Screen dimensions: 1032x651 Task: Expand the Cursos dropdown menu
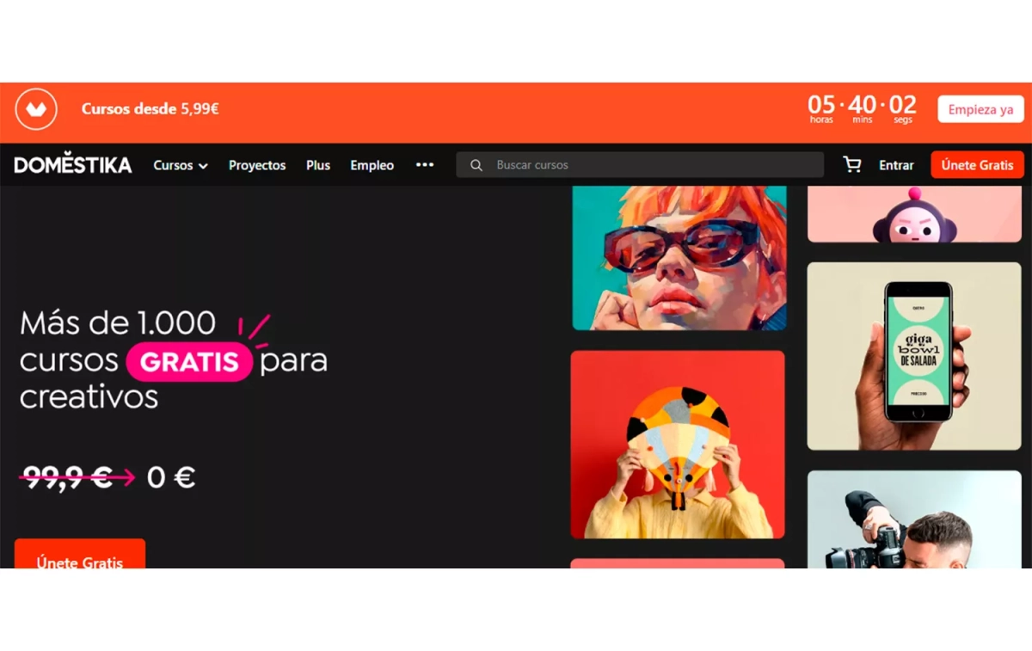181,165
